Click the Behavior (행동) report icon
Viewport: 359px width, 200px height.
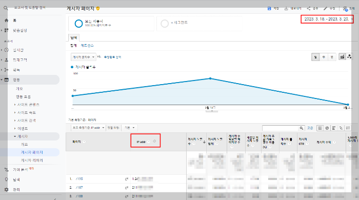[x=6, y=79]
